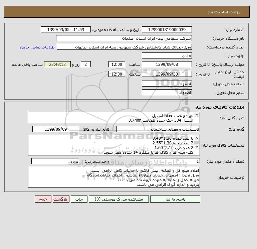The width and height of the screenshot is (257, 249).
Task: Click the response deadline hour field 12:00
Action: pyautogui.click(x=117, y=65)
